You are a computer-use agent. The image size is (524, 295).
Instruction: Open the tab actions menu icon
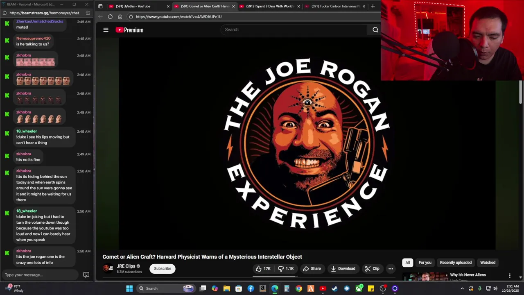[x=100, y=6]
